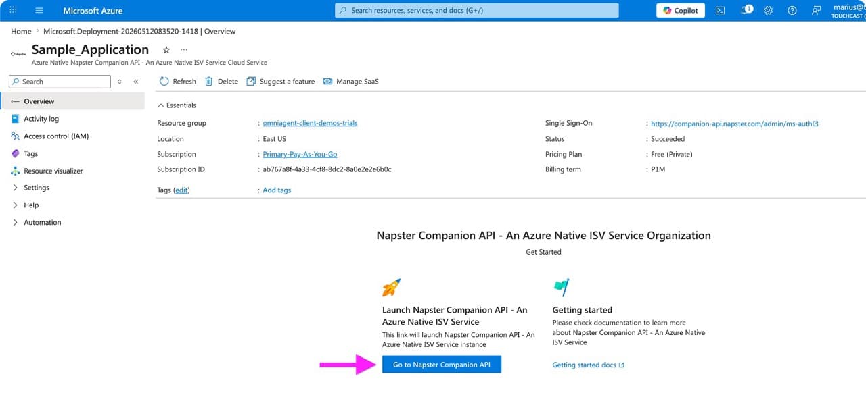Viewport: 866px width, 397px height.
Task: Open the Single Sign-On URL link
Action: pyautogui.click(x=734, y=124)
